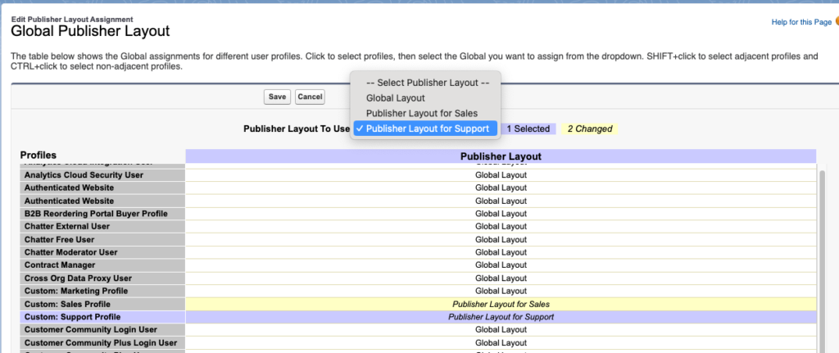Select Customer Community Plus Login User profile

(102, 342)
